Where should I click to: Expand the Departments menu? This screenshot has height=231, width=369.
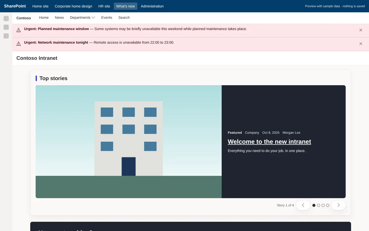click(x=83, y=18)
